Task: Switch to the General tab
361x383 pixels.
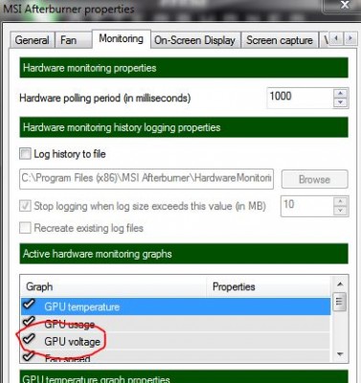Action: 32,40
